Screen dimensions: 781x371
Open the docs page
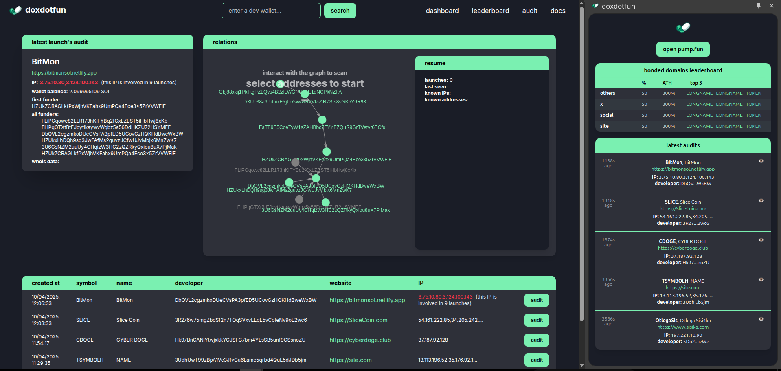pos(557,11)
